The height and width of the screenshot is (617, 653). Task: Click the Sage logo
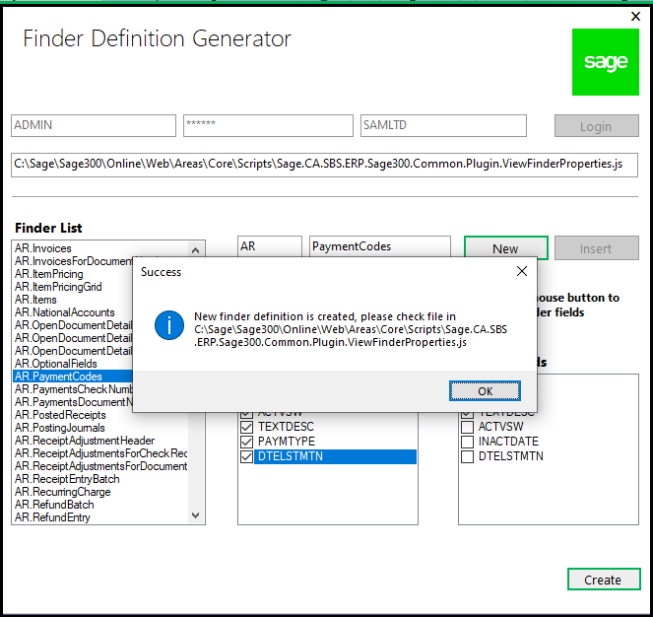pos(605,62)
